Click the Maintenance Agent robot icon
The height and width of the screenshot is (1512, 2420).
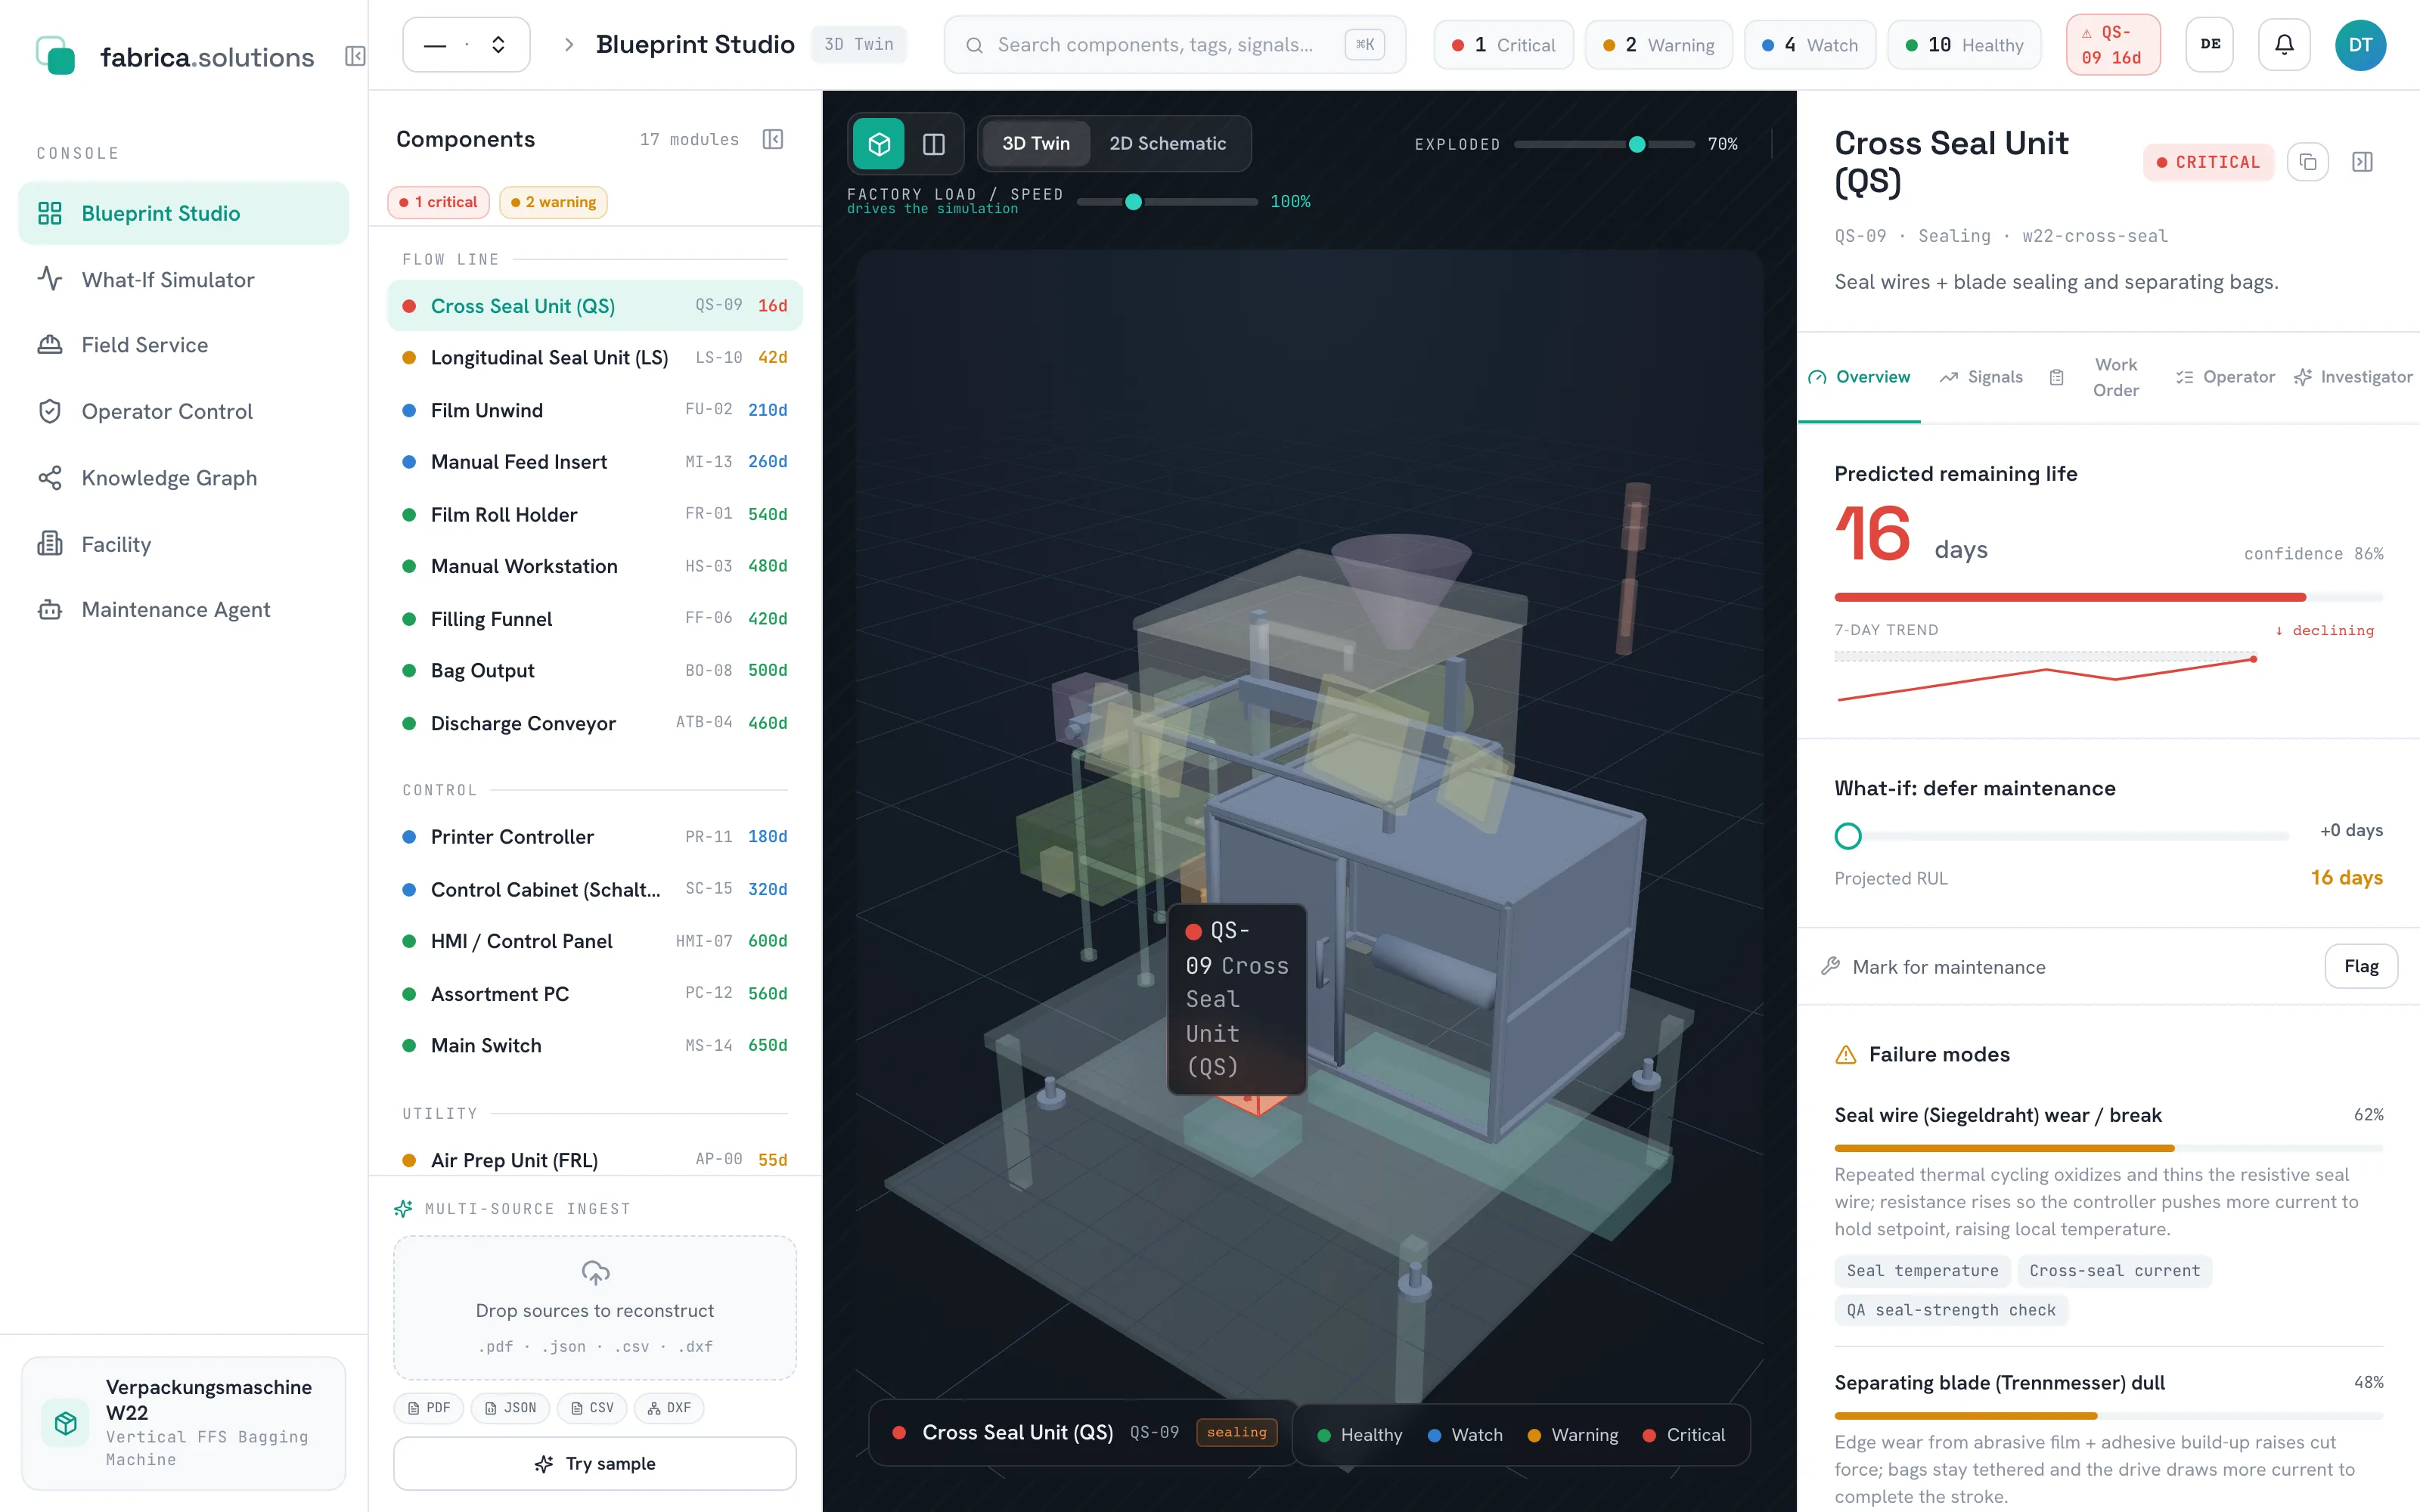50,610
